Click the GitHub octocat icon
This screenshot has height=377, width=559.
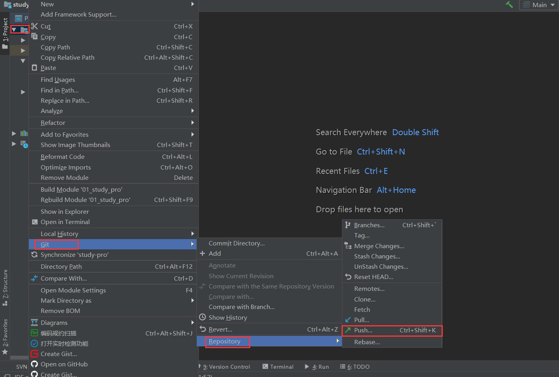click(x=34, y=364)
